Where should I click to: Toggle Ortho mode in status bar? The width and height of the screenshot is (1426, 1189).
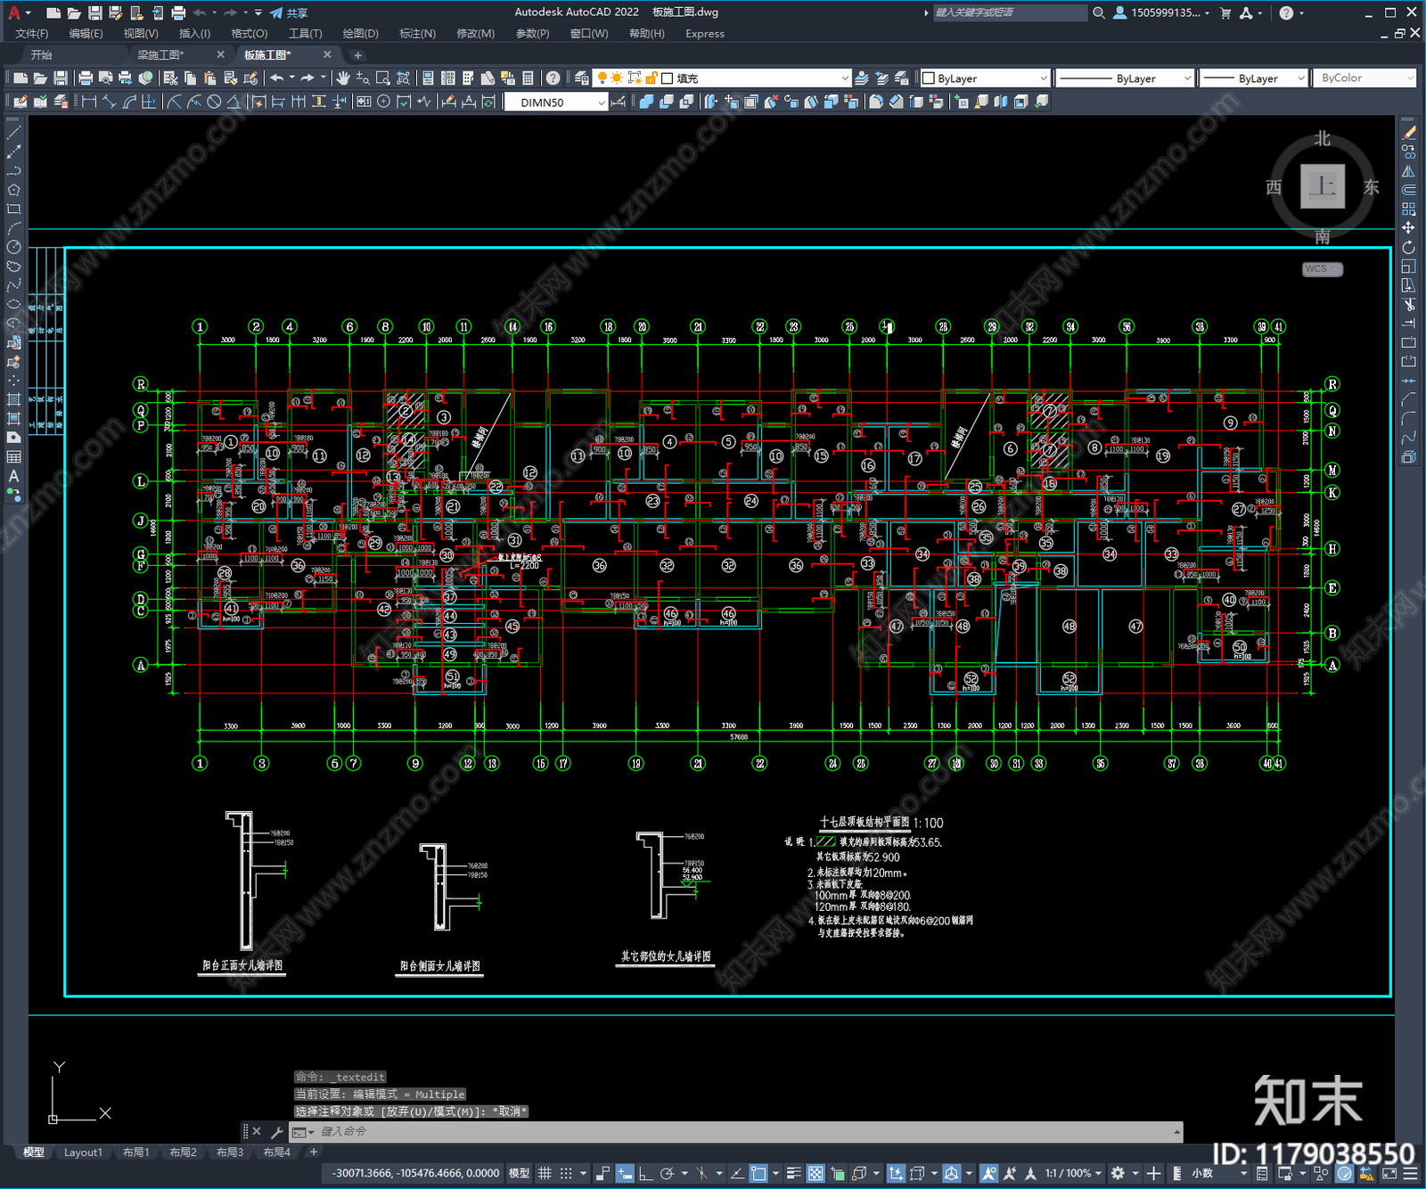[x=645, y=1173]
